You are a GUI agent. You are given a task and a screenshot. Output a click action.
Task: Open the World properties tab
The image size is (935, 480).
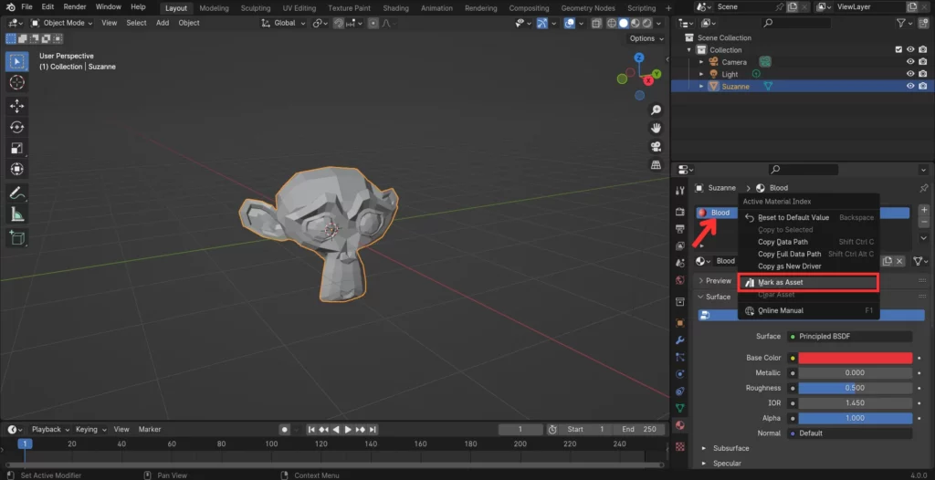pos(679,280)
